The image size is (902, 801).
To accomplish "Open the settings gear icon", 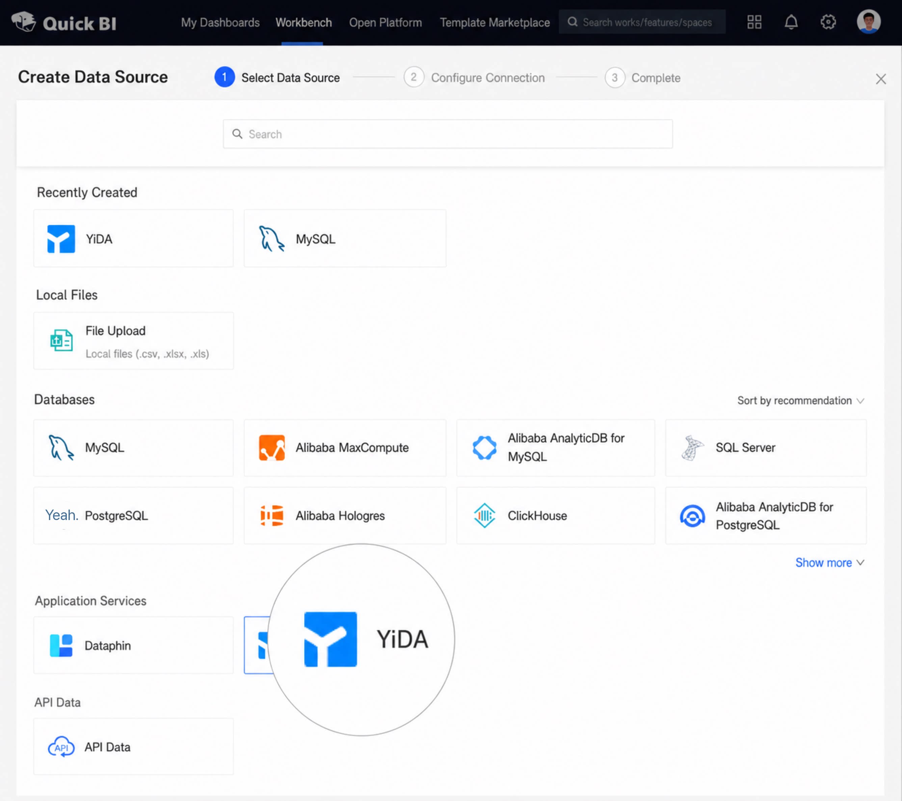I will pos(828,22).
